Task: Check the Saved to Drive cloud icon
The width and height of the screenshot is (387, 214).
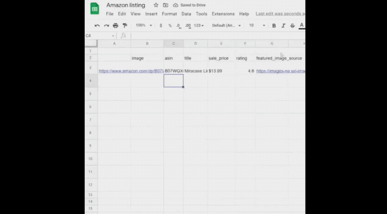Action: tap(175, 5)
